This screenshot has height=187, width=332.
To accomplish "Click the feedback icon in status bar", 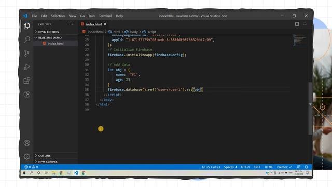I will pos(298,167).
